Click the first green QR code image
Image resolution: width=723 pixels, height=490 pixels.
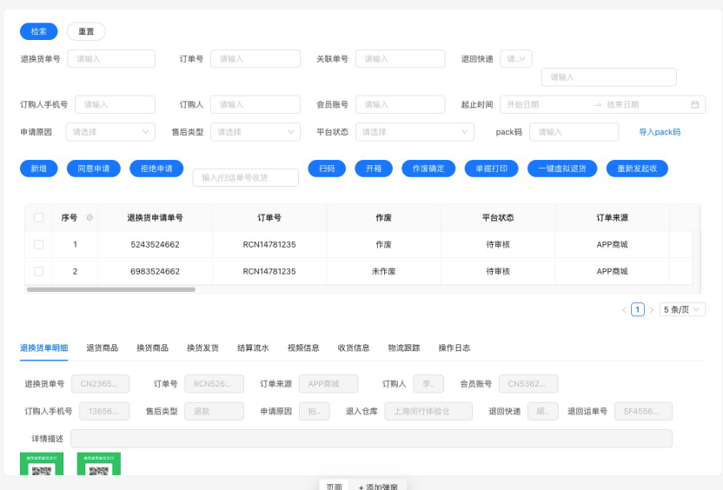click(x=42, y=464)
